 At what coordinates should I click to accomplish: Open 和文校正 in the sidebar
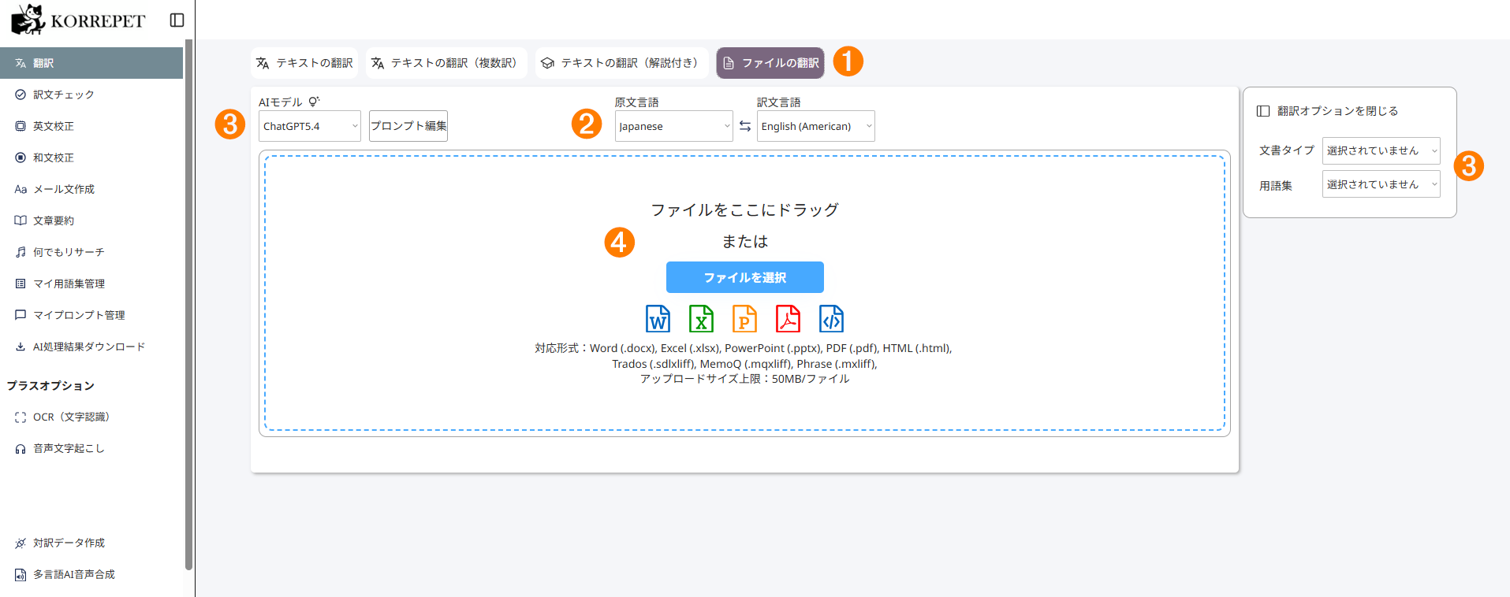(91, 158)
